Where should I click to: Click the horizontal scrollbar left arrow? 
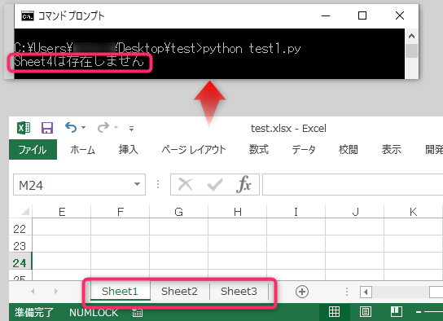[x=366, y=292]
